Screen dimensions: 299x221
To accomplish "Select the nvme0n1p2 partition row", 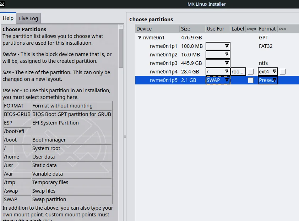I will pyautogui.click(x=217, y=55).
